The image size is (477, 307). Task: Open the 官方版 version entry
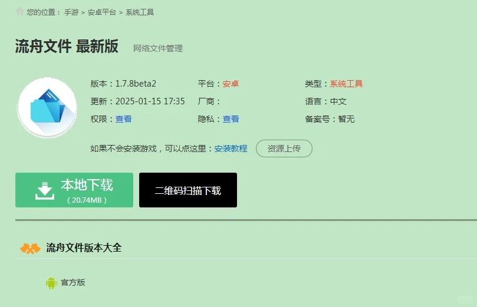pos(73,282)
